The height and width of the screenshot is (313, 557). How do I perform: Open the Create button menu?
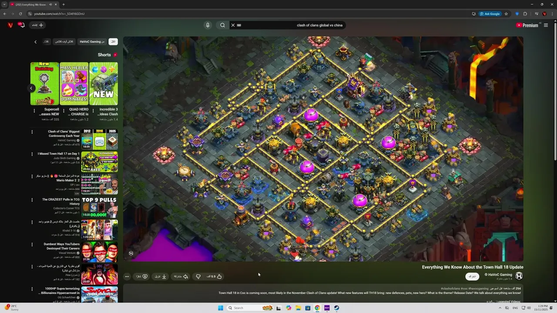pyautogui.click(x=37, y=25)
